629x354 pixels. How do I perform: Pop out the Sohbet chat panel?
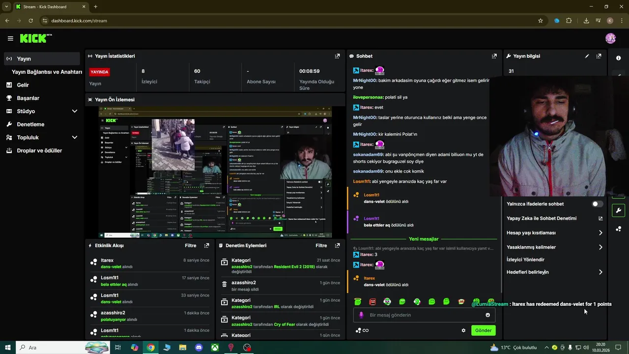tap(494, 56)
